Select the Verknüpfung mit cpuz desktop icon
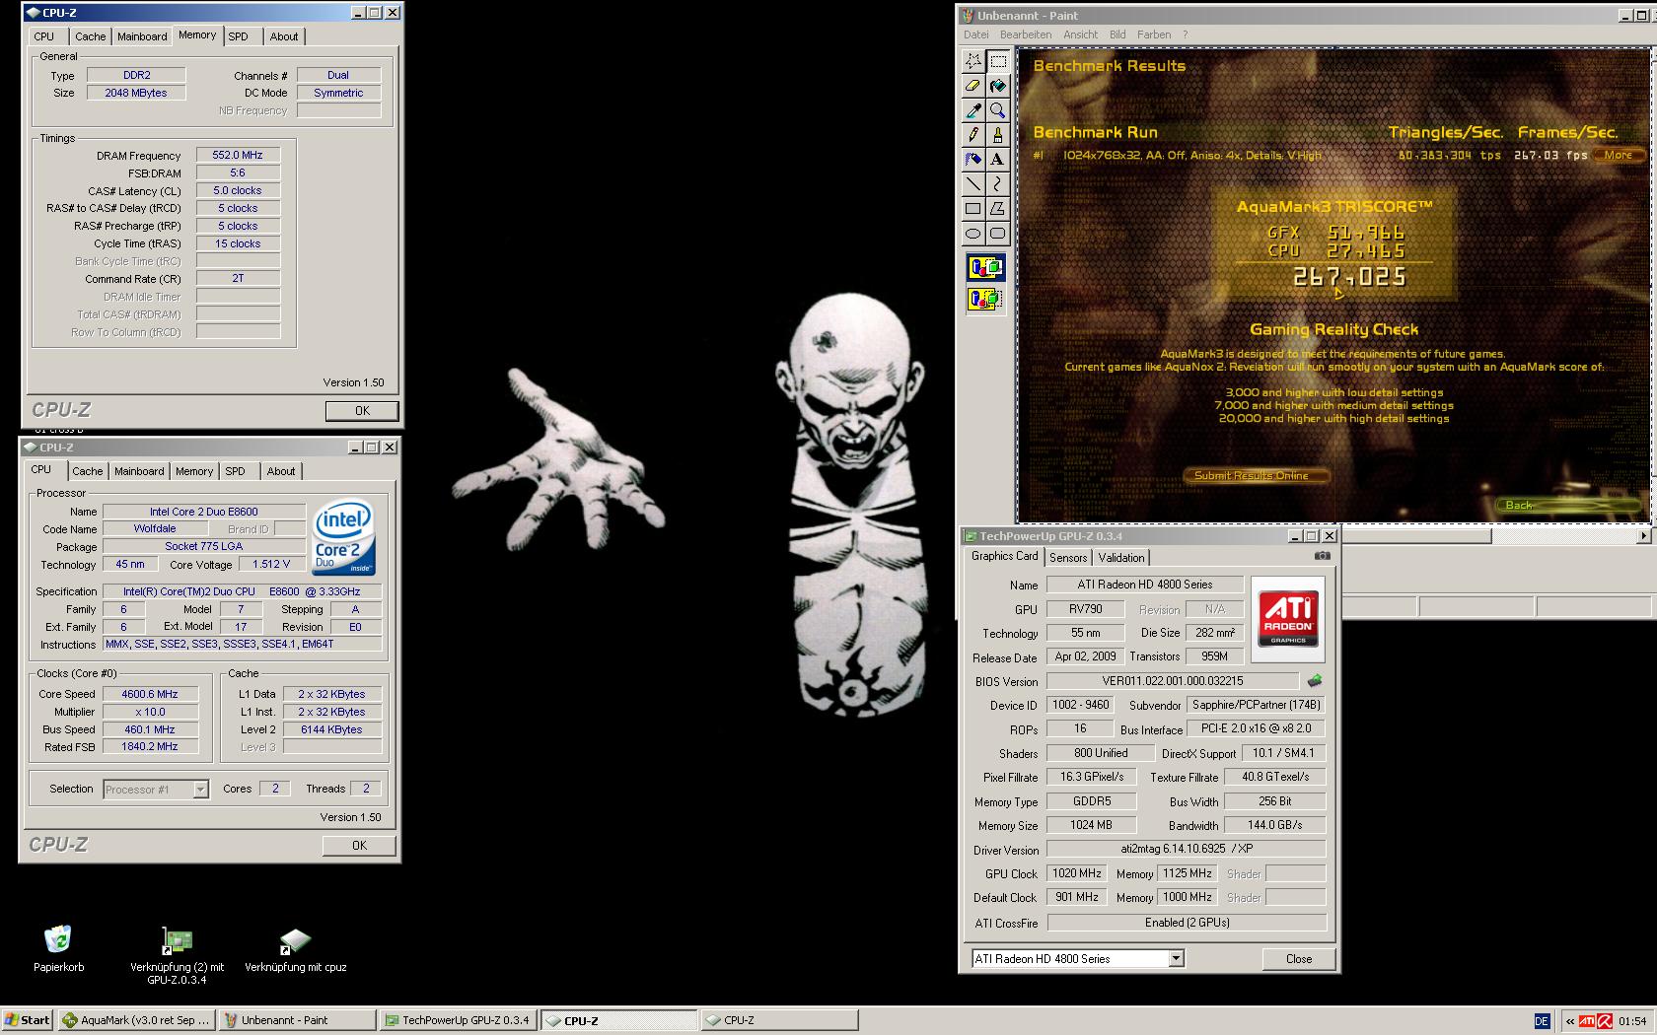Viewport: 1657px width, 1035px height. [295, 949]
